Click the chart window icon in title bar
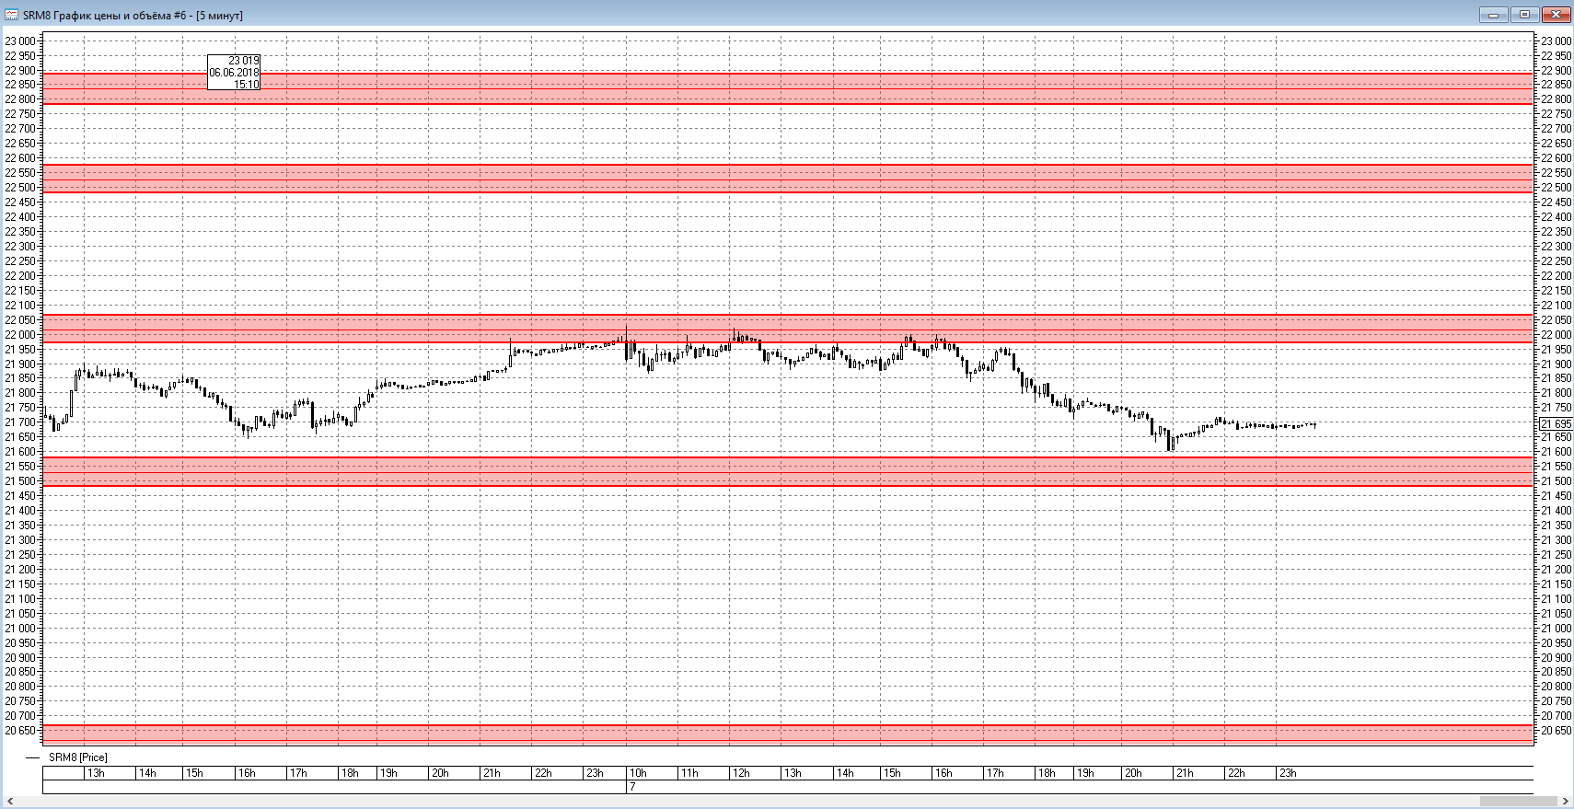Screen dimensions: 1574x809 11,15
